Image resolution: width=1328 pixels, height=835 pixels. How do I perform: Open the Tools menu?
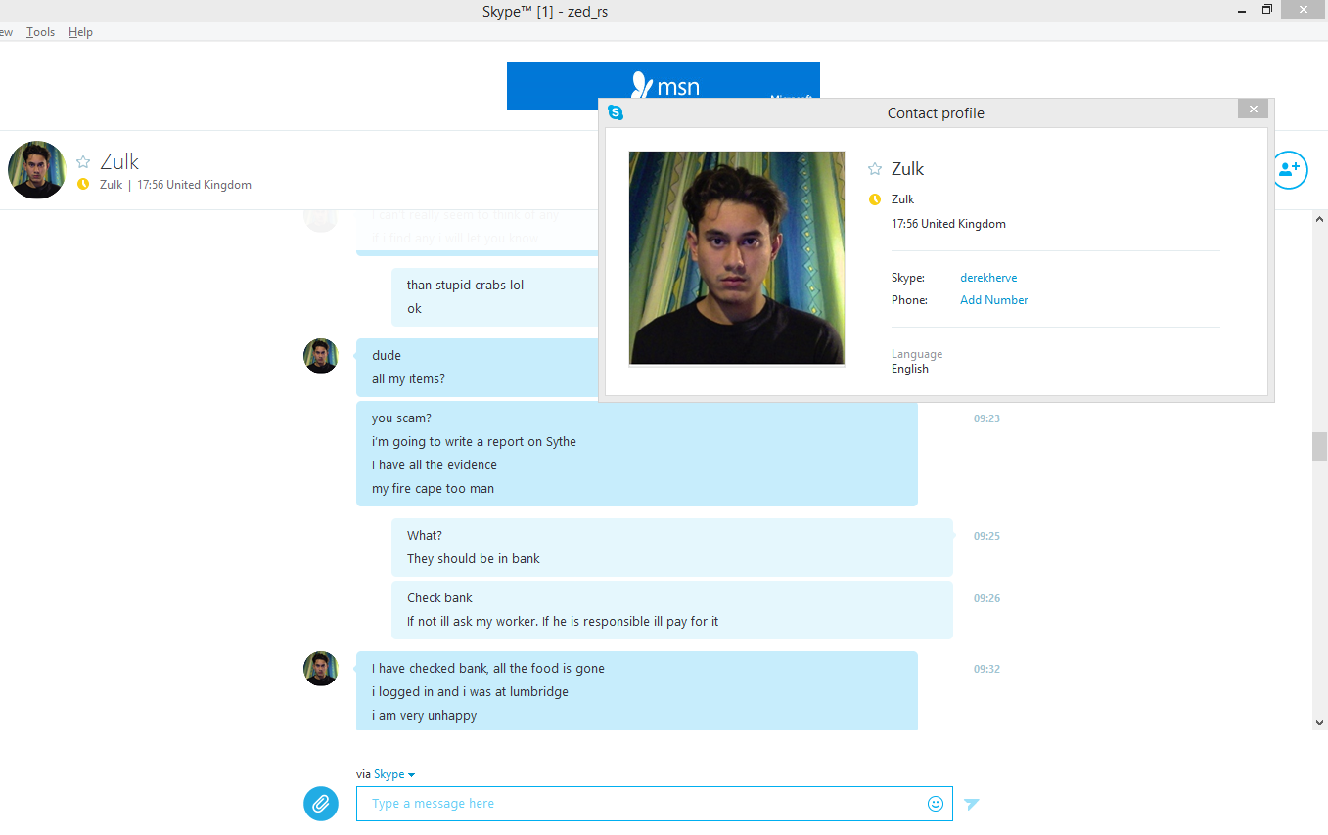pyautogui.click(x=40, y=32)
